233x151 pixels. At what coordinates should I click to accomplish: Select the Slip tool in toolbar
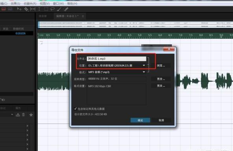(x=33, y=9)
